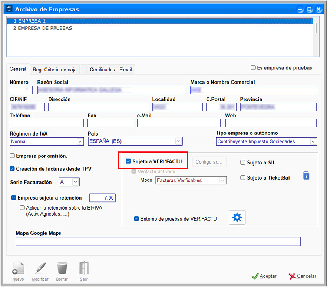Uncheck Sujeto a VERI*FACTU checkbox
The image size is (327, 287).
(128, 161)
